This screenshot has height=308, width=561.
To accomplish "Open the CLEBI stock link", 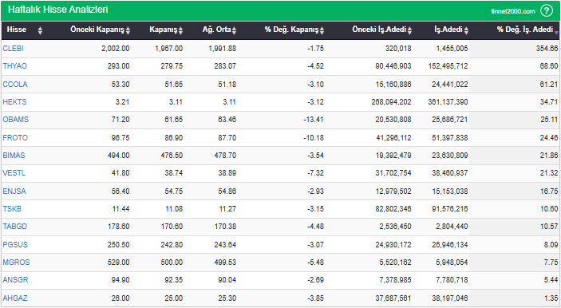I will pos(14,49).
